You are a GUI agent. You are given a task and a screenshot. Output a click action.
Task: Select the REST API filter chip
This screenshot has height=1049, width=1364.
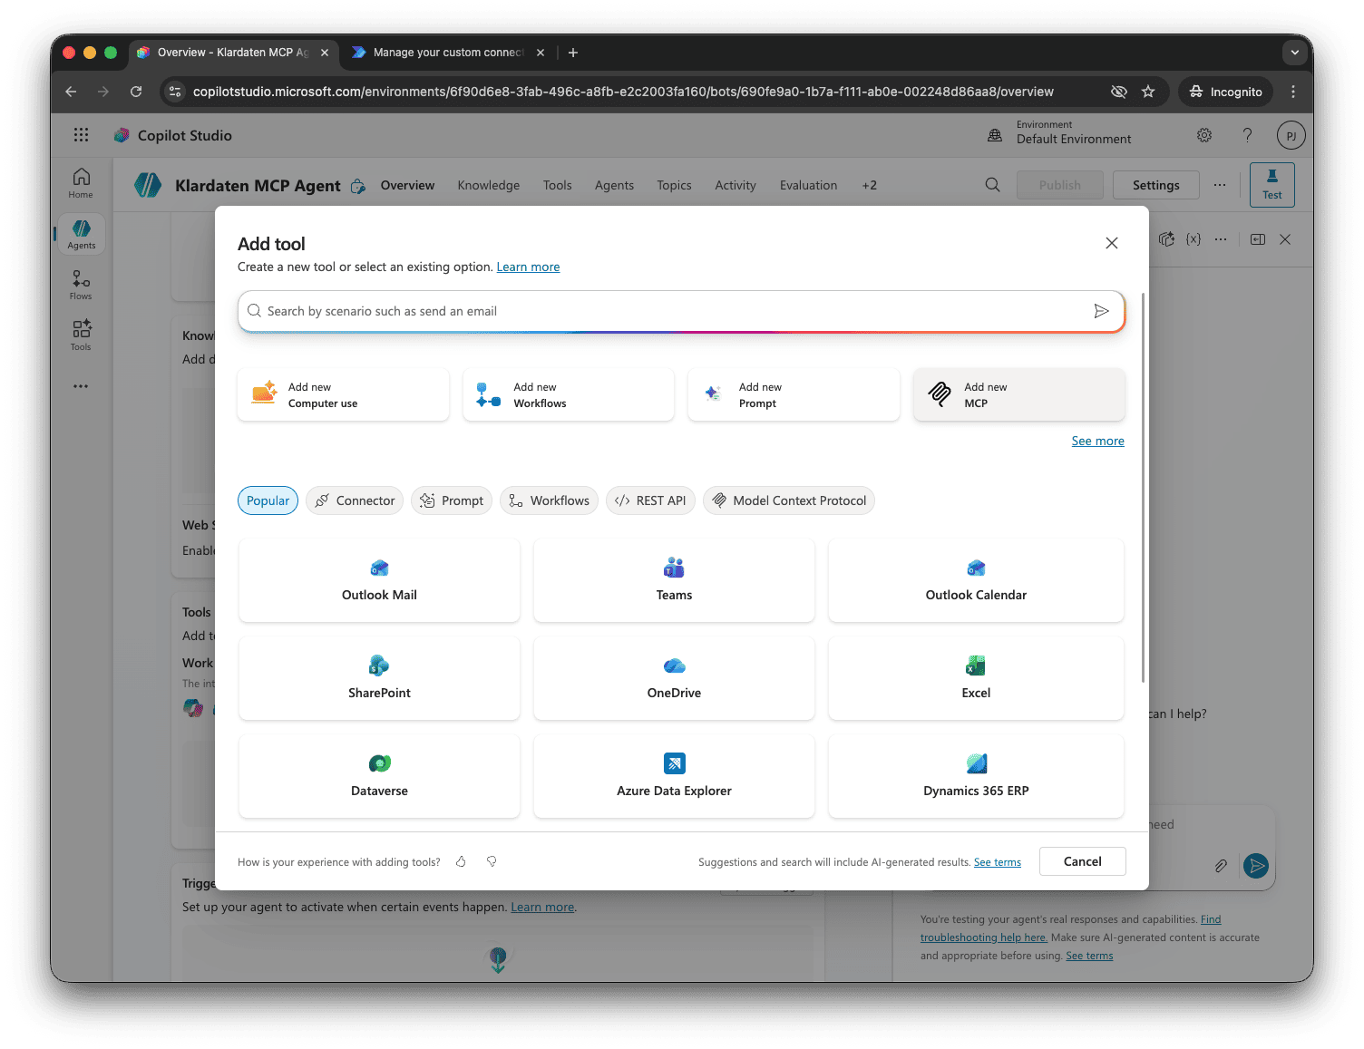[650, 500]
